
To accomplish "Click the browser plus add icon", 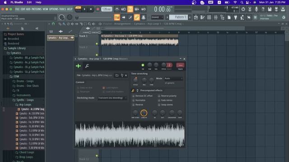I will [x=8, y=28].
